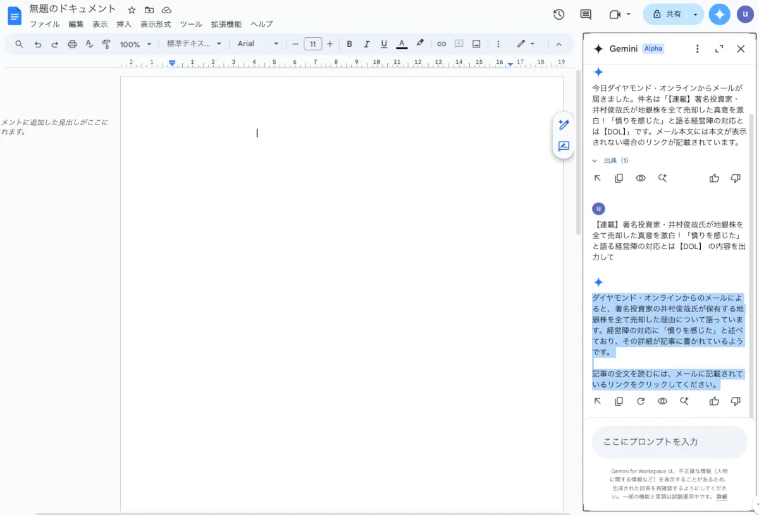The height and width of the screenshot is (515, 759).
Task: Open the 編集 menu
Action: click(76, 25)
